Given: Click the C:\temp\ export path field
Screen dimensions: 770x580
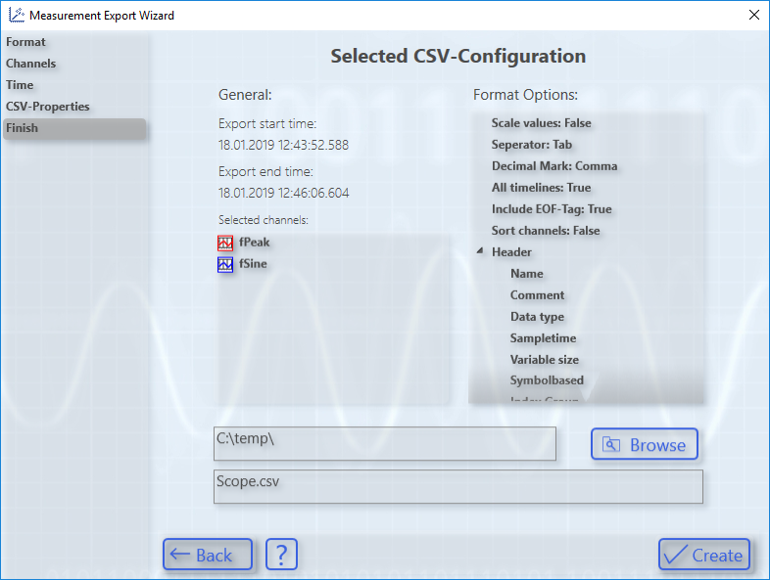Looking at the screenshot, I should (x=385, y=444).
